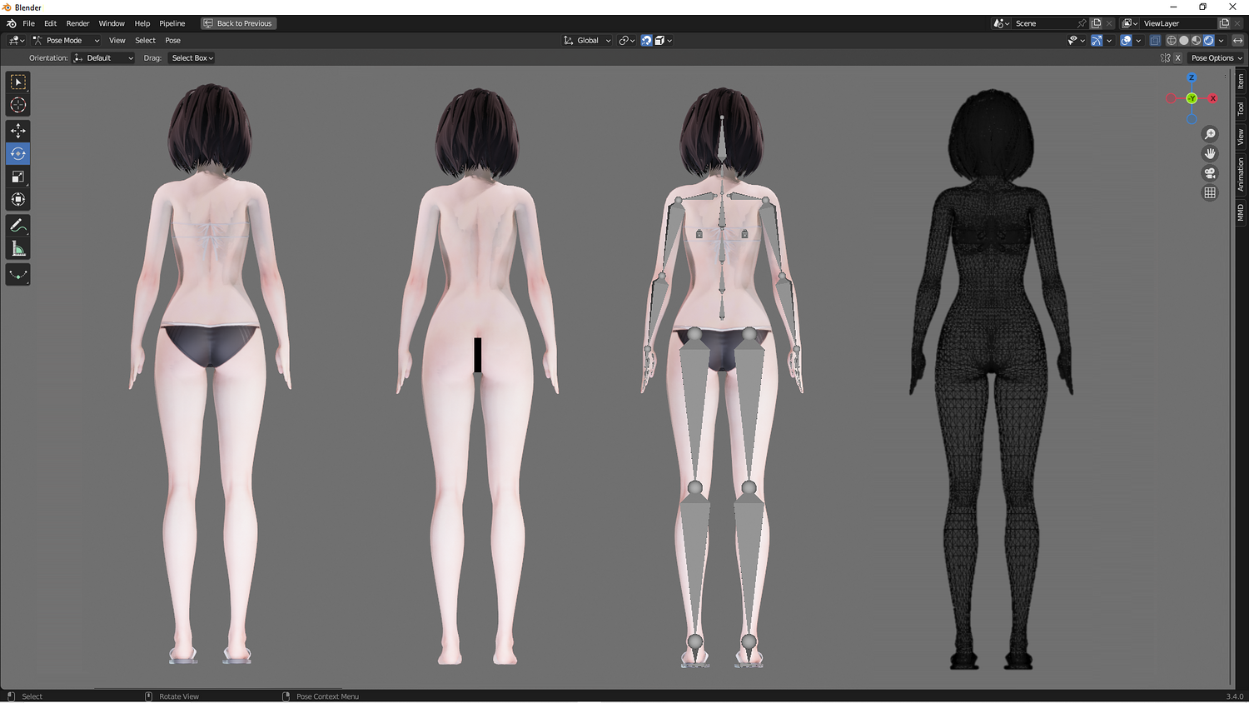Open the Render menu
The width and height of the screenshot is (1249, 703).
77,23
